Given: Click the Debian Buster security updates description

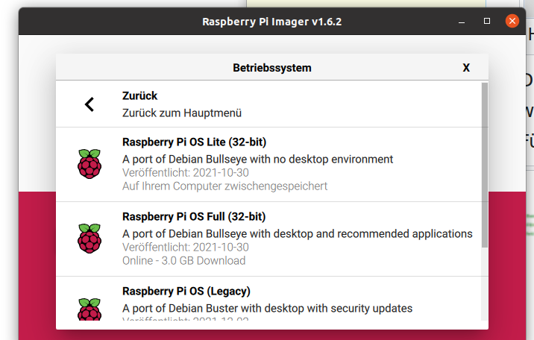Looking at the screenshot, I should click(x=267, y=308).
